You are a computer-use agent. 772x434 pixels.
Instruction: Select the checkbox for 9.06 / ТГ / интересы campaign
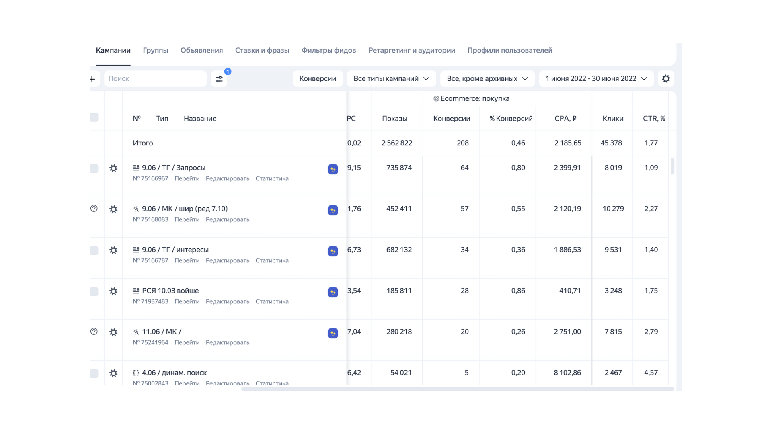coord(94,250)
